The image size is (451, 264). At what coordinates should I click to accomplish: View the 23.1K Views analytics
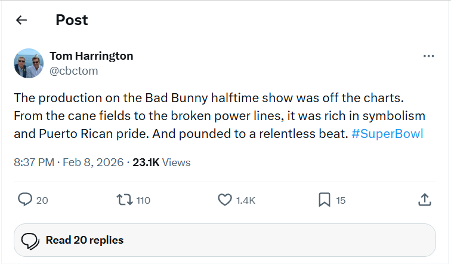point(161,162)
